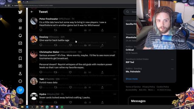
Task: Open Profile person icon in sidebar
Action: click(20, 74)
